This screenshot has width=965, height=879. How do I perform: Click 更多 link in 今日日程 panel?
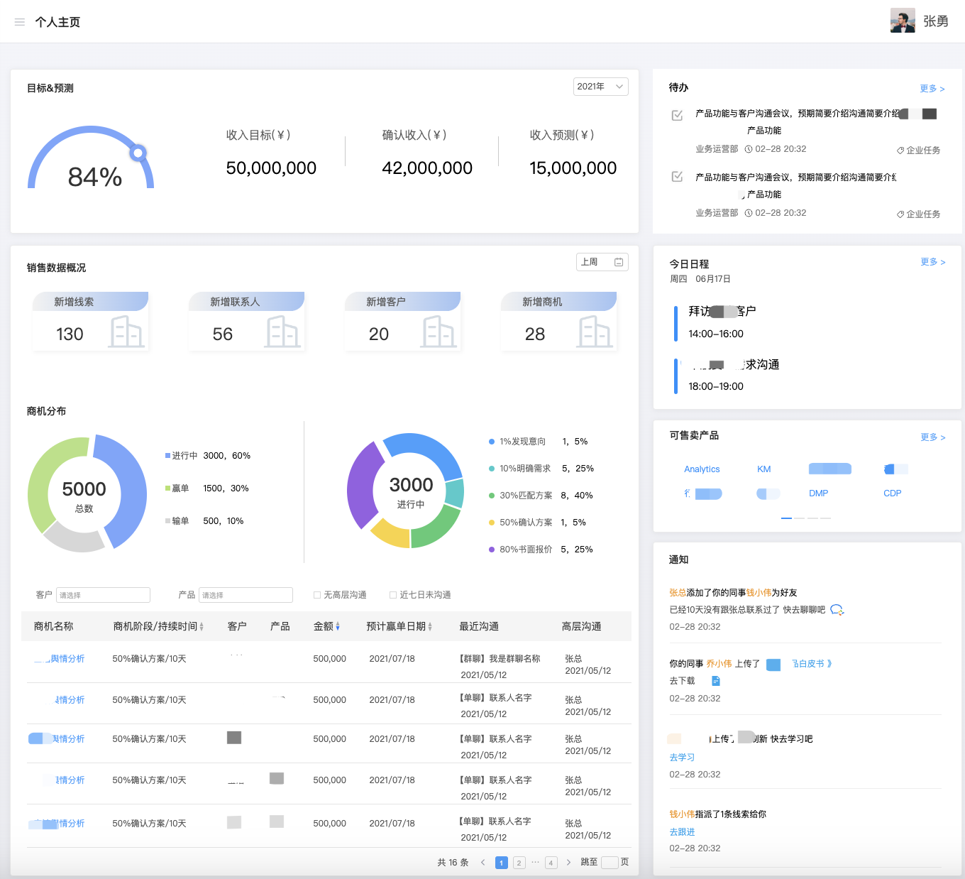pyautogui.click(x=933, y=262)
